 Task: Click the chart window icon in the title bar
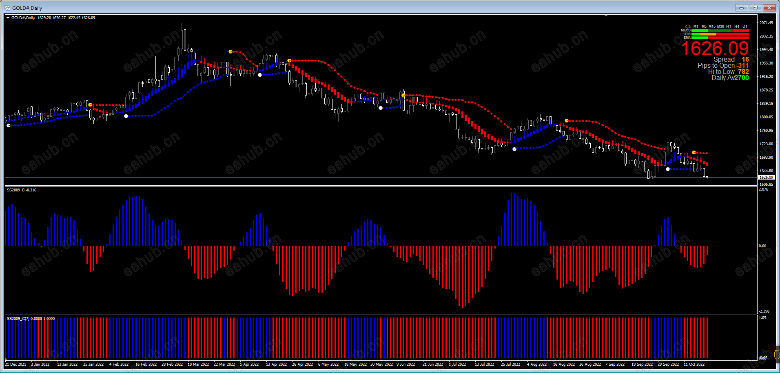[7, 8]
